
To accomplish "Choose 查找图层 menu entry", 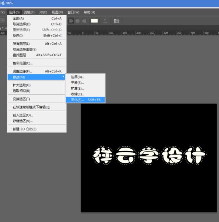I will [x=37, y=55].
